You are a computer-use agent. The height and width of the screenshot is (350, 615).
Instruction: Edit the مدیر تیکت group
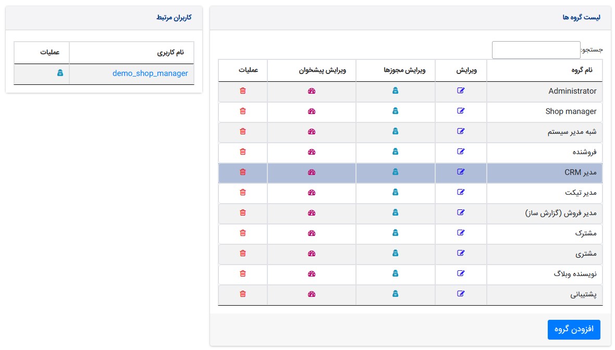[x=461, y=192]
